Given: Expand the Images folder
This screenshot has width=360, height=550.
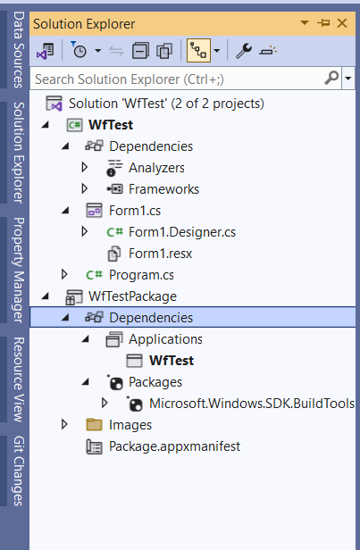Looking at the screenshot, I should pyautogui.click(x=64, y=424).
